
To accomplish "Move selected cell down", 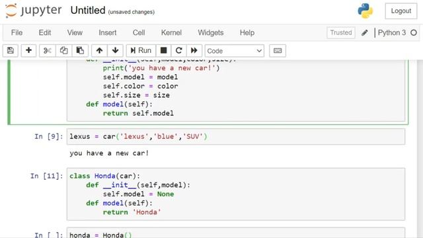I will tap(115, 50).
